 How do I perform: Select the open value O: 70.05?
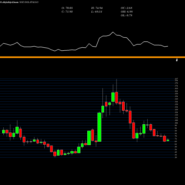[67, 8]
